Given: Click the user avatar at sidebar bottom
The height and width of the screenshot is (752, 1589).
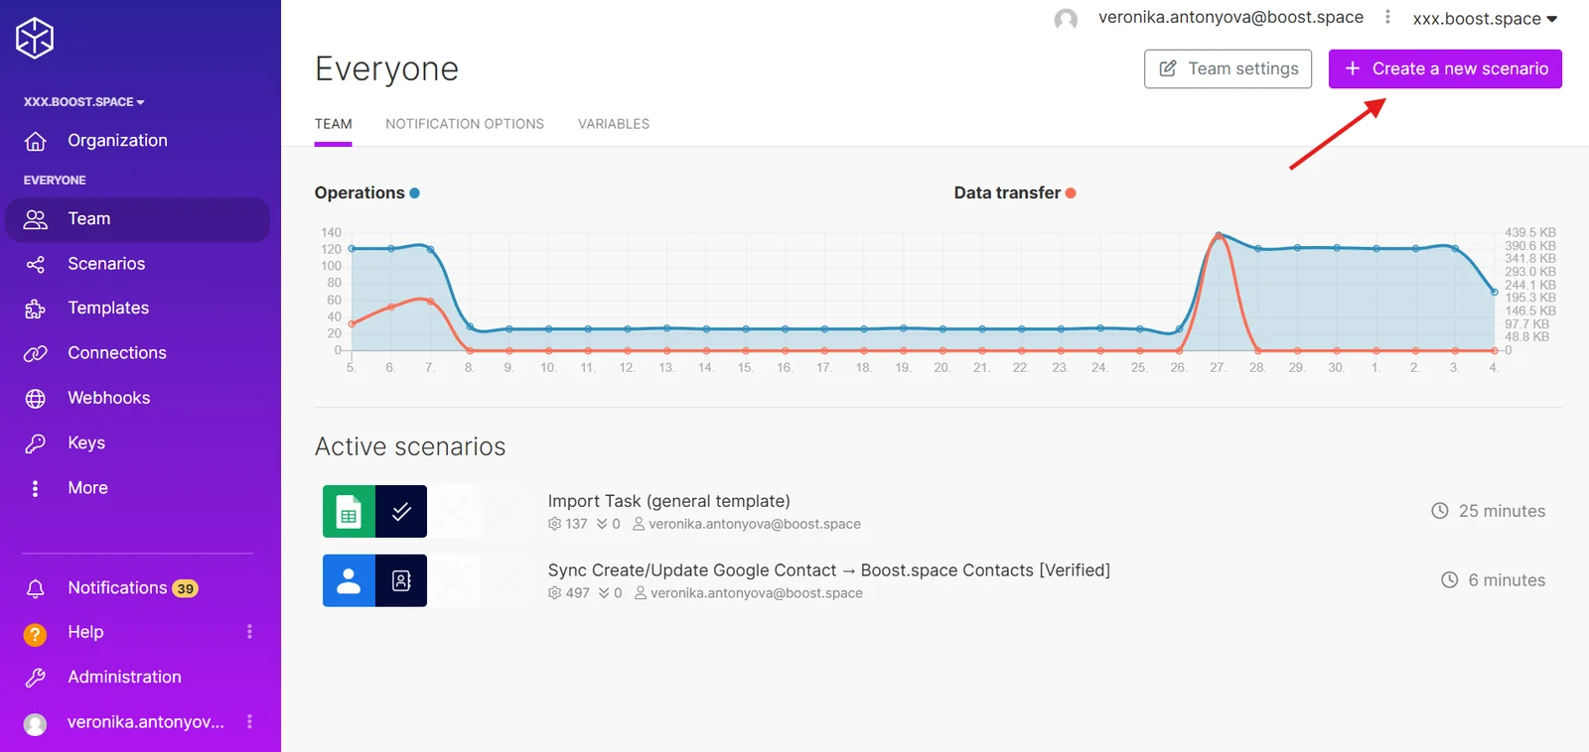Looking at the screenshot, I should coord(35,724).
